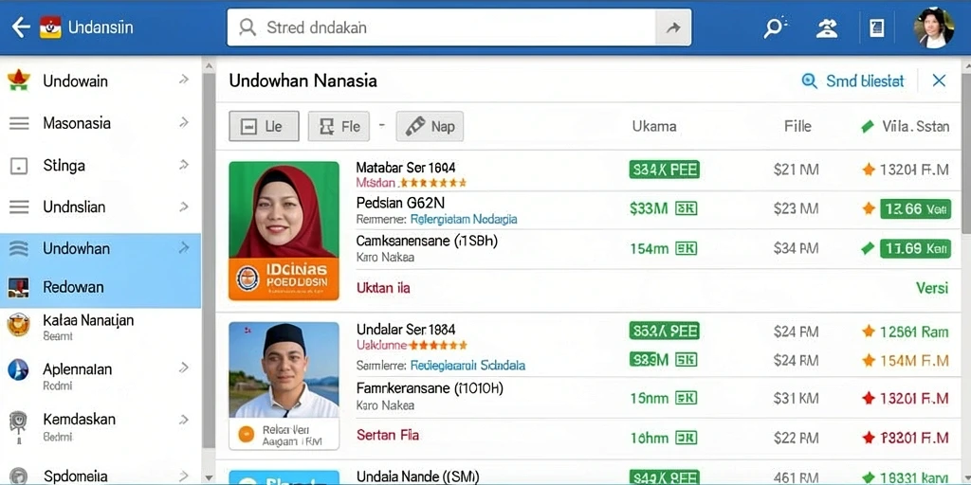Click the red star beside 'P8201 F.M'
The height and width of the screenshot is (485, 971).
pos(869,438)
